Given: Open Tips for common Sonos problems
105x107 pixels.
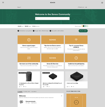Looking at the screenshot, I should pyautogui.click(x=76, y=46).
